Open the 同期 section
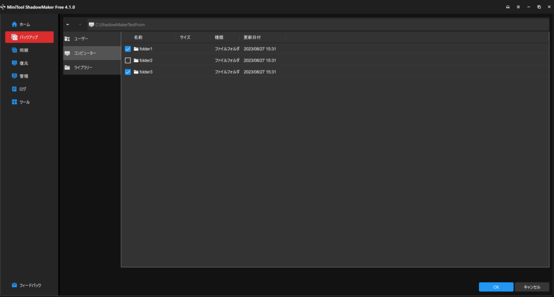The image size is (554, 297). pyautogui.click(x=20, y=50)
